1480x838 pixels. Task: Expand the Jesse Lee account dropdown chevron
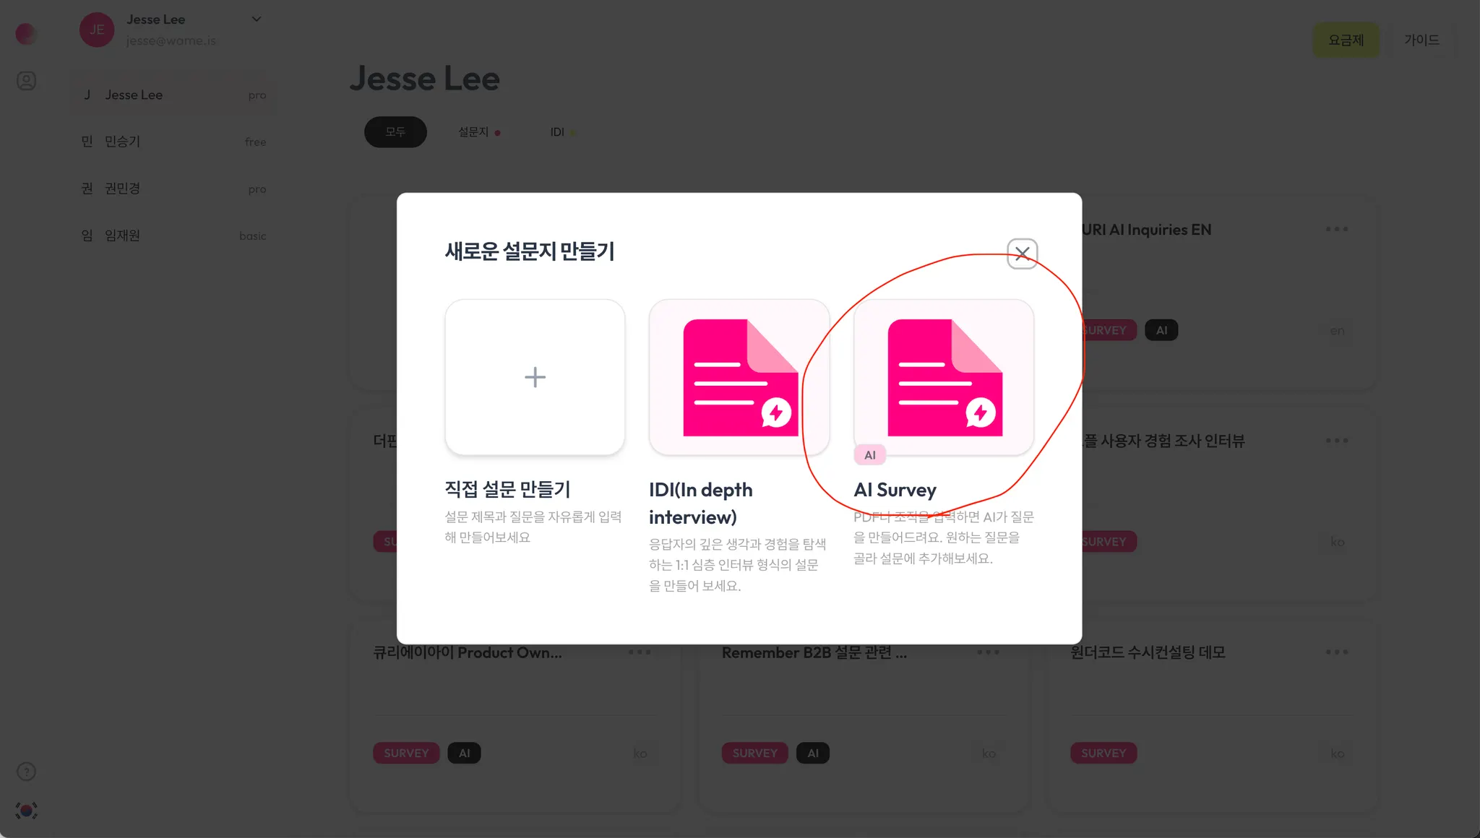tap(257, 19)
